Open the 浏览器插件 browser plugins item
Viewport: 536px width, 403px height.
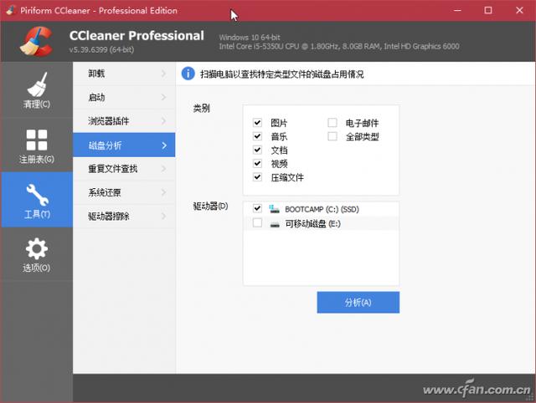(x=124, y=120)
